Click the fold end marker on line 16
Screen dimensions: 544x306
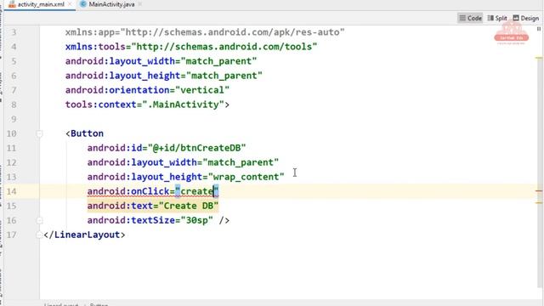[39, 220]
